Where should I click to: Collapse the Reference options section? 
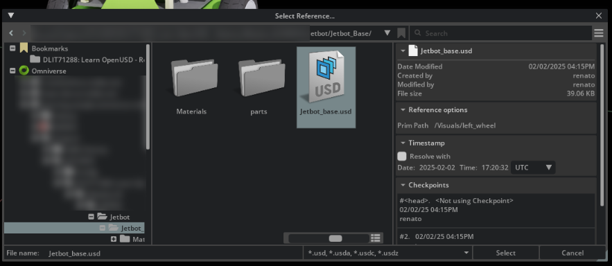(x=403, y=110)
